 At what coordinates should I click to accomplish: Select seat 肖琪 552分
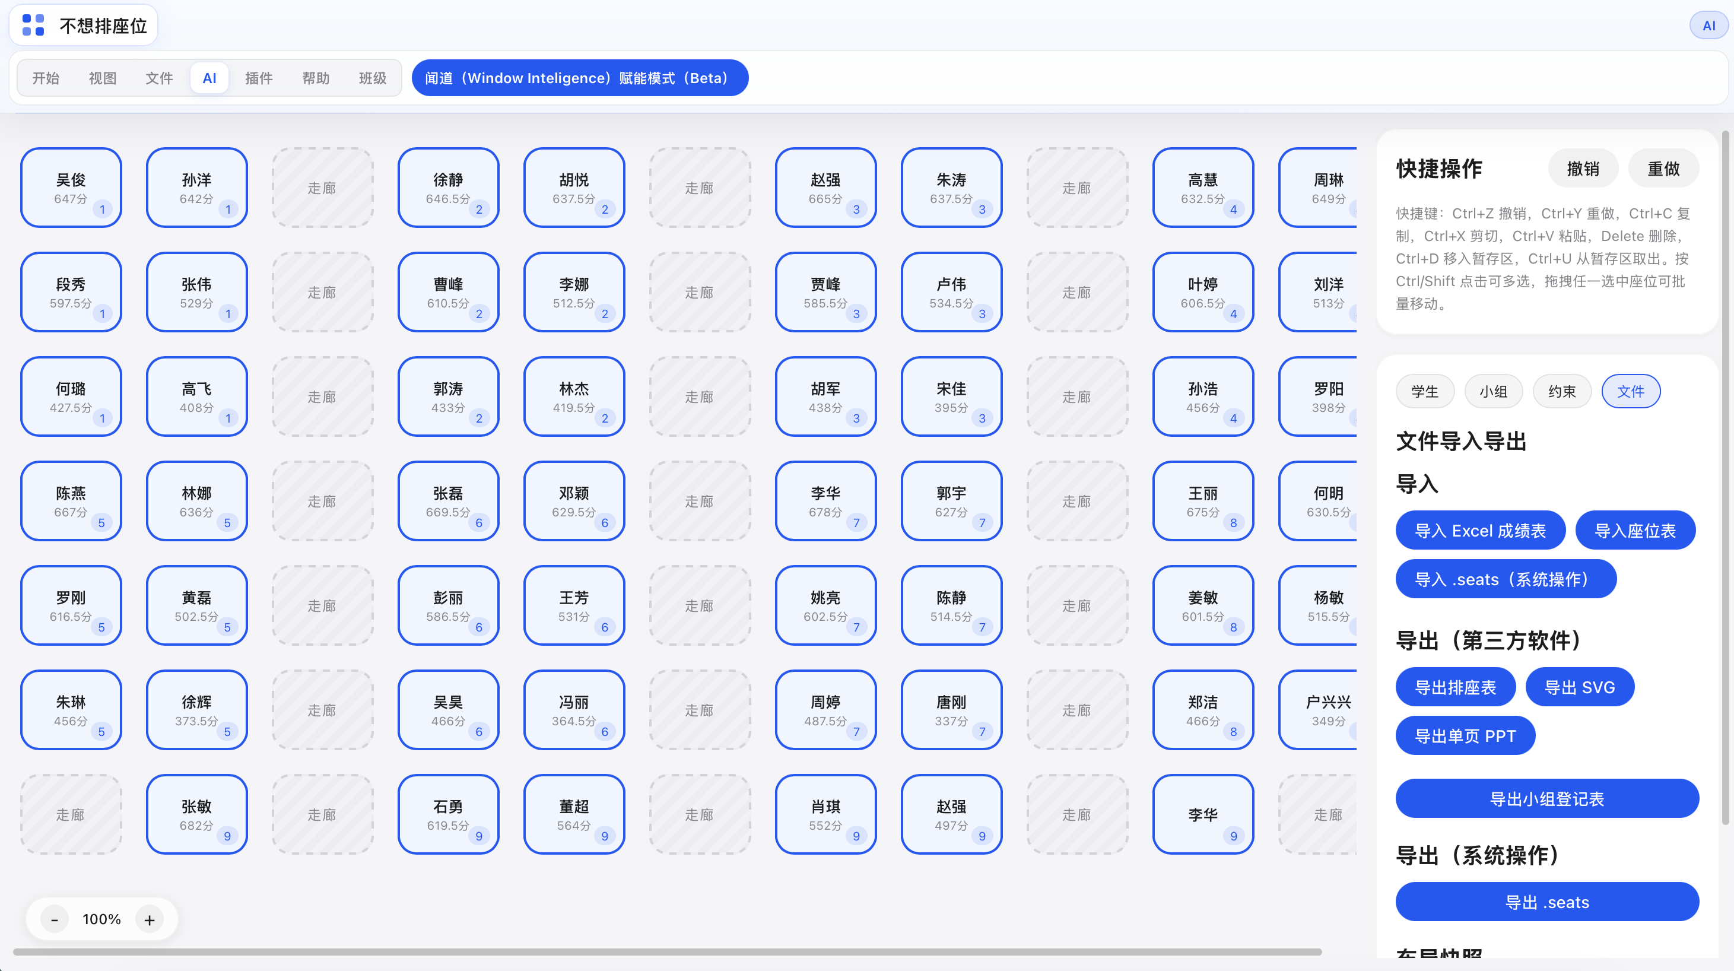(x=825, y=814)
